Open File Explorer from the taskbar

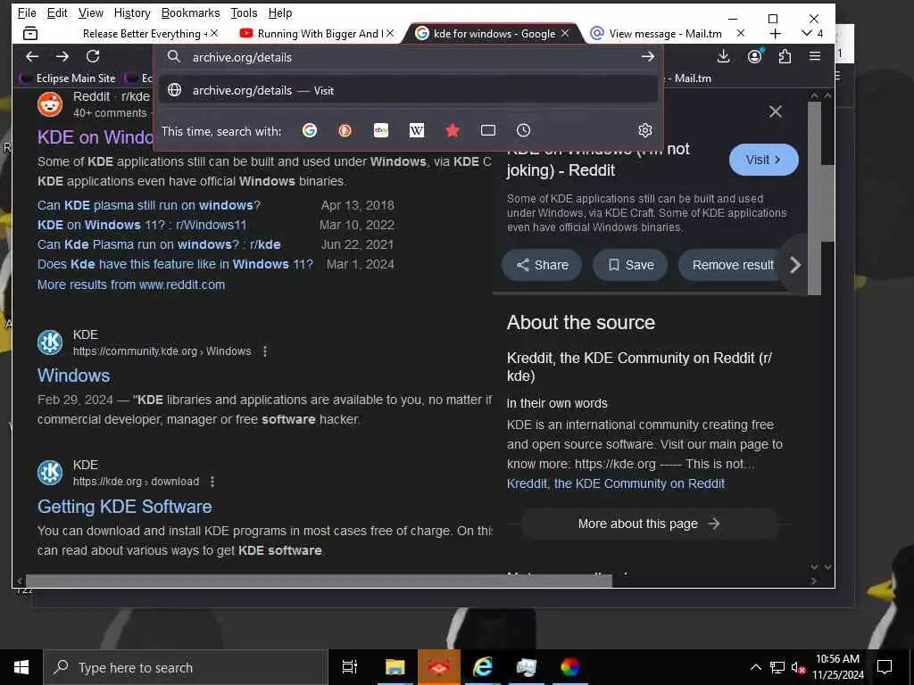tap(395, 667)
